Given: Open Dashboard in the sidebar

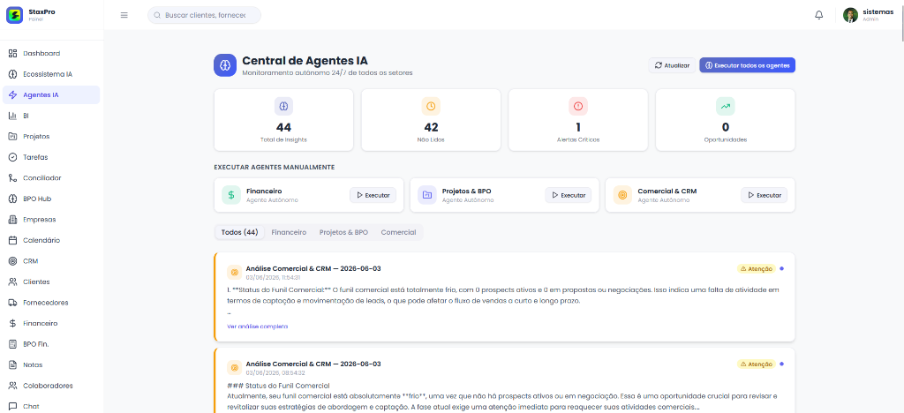Looking at the screenshot, I should 51,54.
